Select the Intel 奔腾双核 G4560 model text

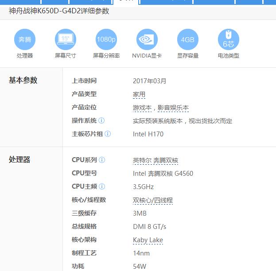click(x=163, y=174)
